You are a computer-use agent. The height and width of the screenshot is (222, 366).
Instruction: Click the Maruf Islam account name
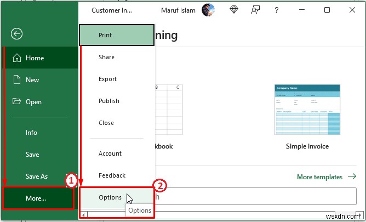pyautogui.click(x=178, y=10)
